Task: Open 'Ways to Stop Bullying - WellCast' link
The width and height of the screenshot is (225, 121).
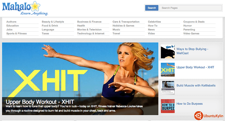Action: [192, 51]
